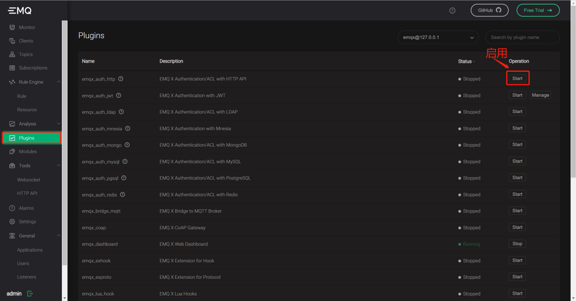Open the Listeners page
Image resolution: width=576 pixels, height=301 pixels.
[27, 277]
